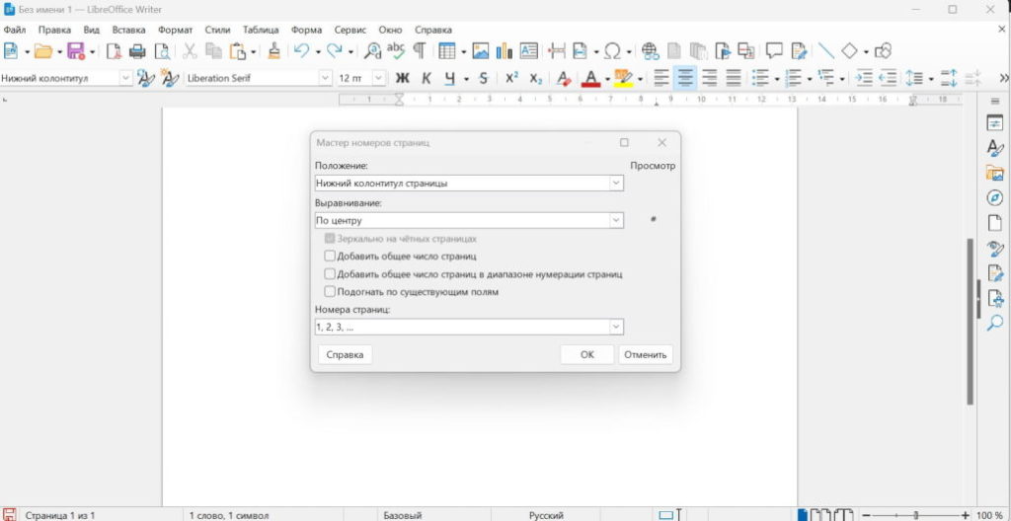Check 'Добавить общее число страниц в диапазоне нумерации страниц'
1011x521 pixels.
point(330,274)
